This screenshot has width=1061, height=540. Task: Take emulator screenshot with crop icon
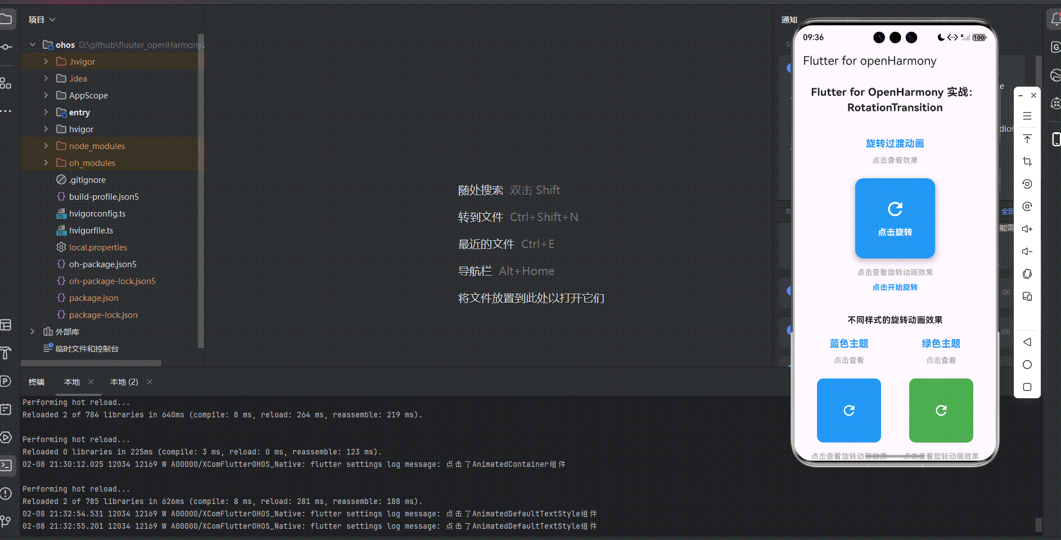click(x=1027, y=161)
